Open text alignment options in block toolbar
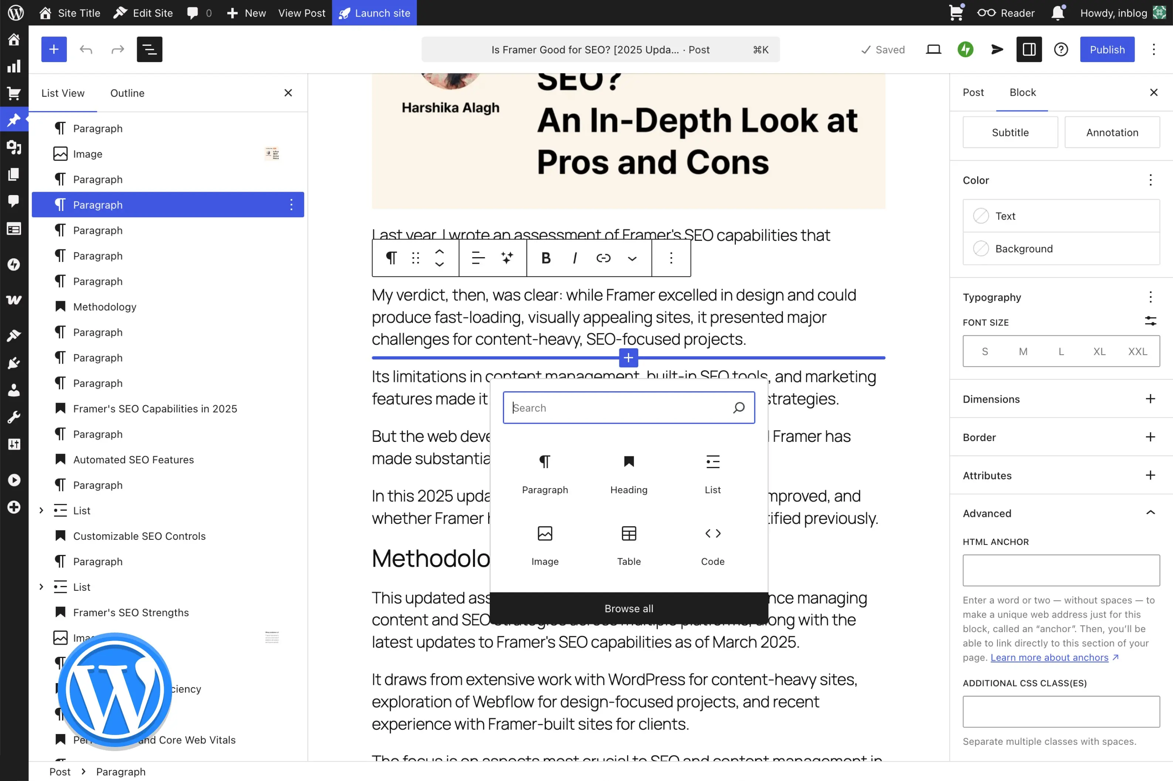The image size is (1173, 781). [478, 258]
